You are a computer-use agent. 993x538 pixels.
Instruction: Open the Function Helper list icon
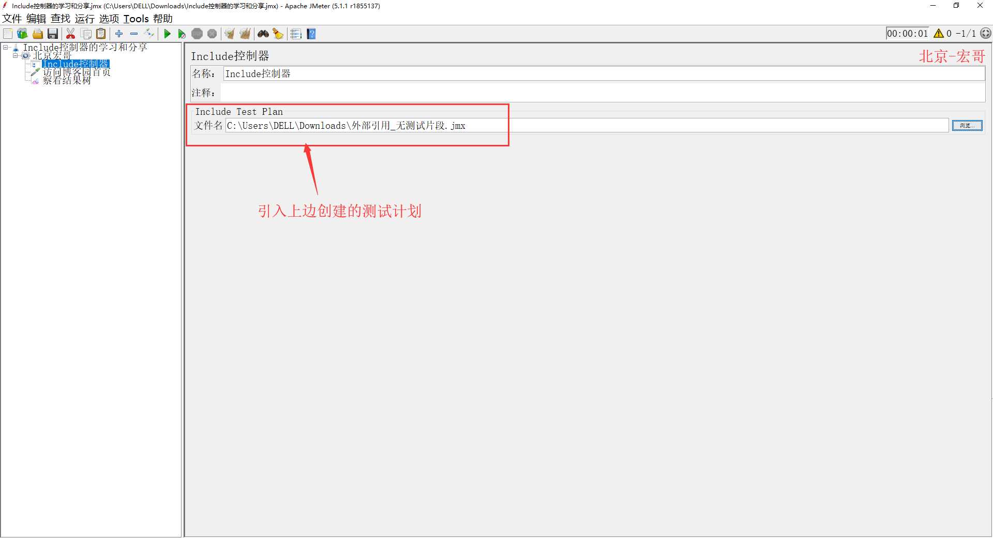(x=296, y=34)
